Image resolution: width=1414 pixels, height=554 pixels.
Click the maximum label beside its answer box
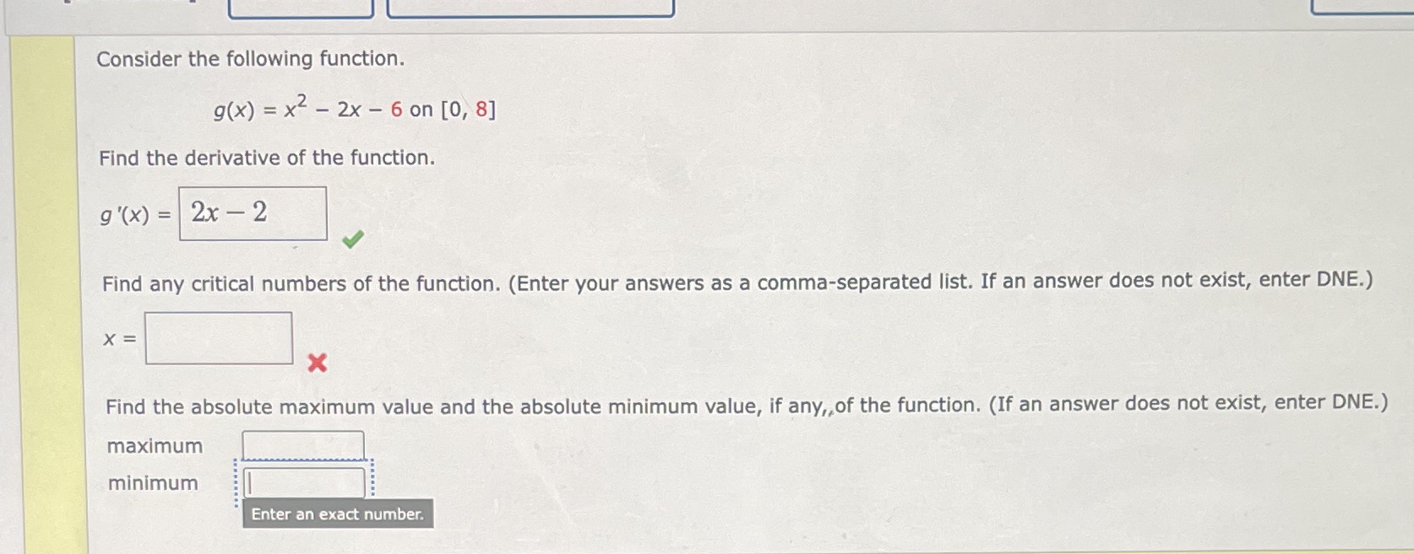point(155,445)
